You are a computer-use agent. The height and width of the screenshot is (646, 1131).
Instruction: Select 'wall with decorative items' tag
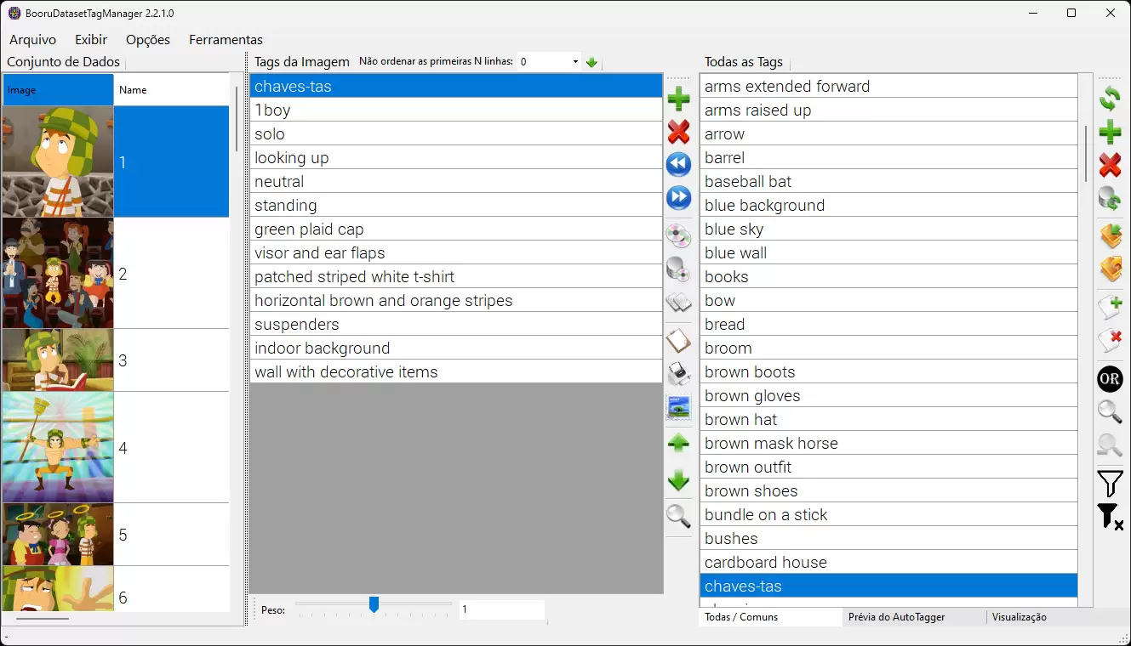pos(456,371)
